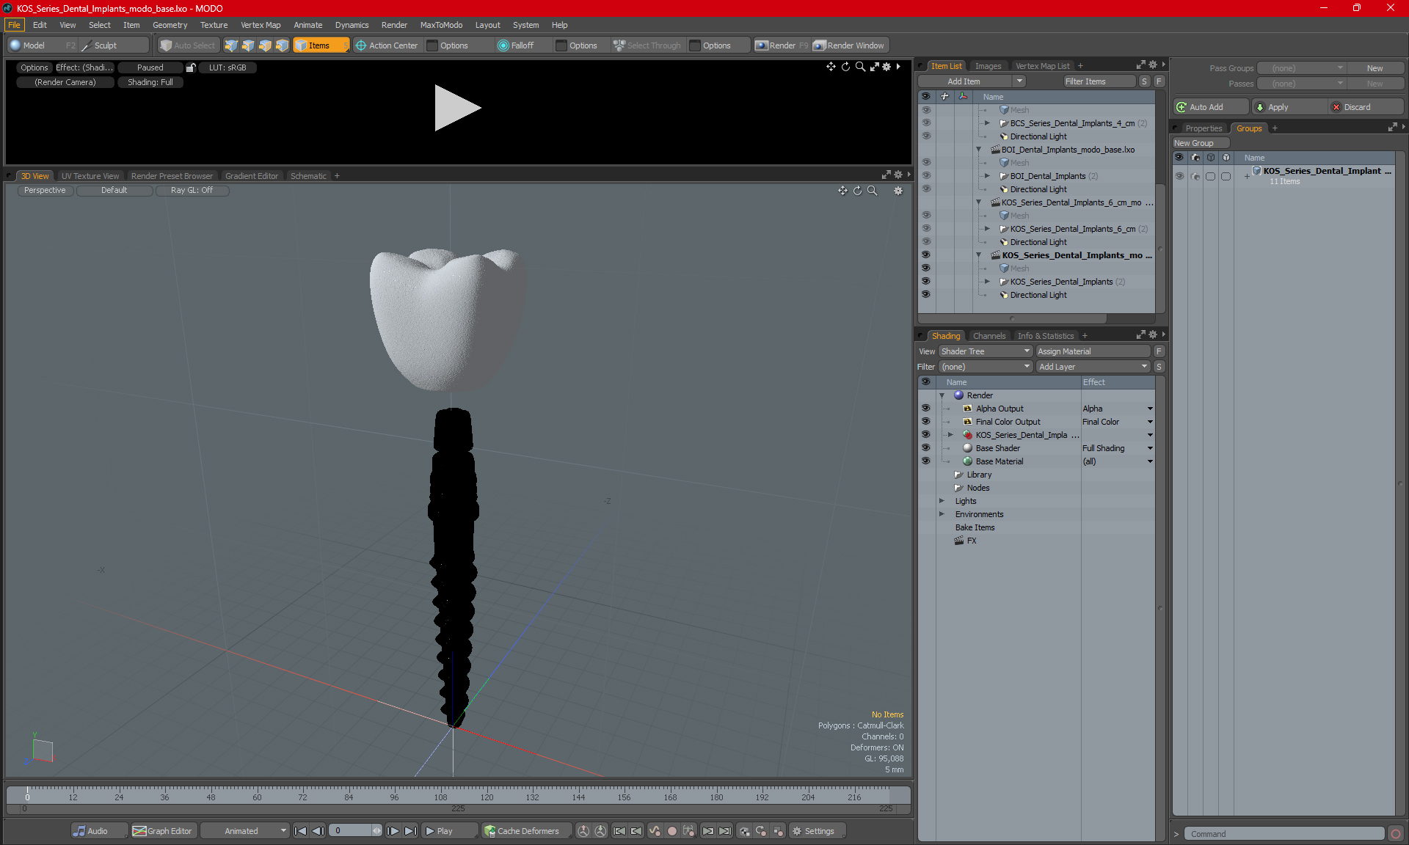The height and width of the screenshot is (845, 1409).
Task: Open the Item List panel gear options
Action: pyautogui.click(x=1153, y=65)
